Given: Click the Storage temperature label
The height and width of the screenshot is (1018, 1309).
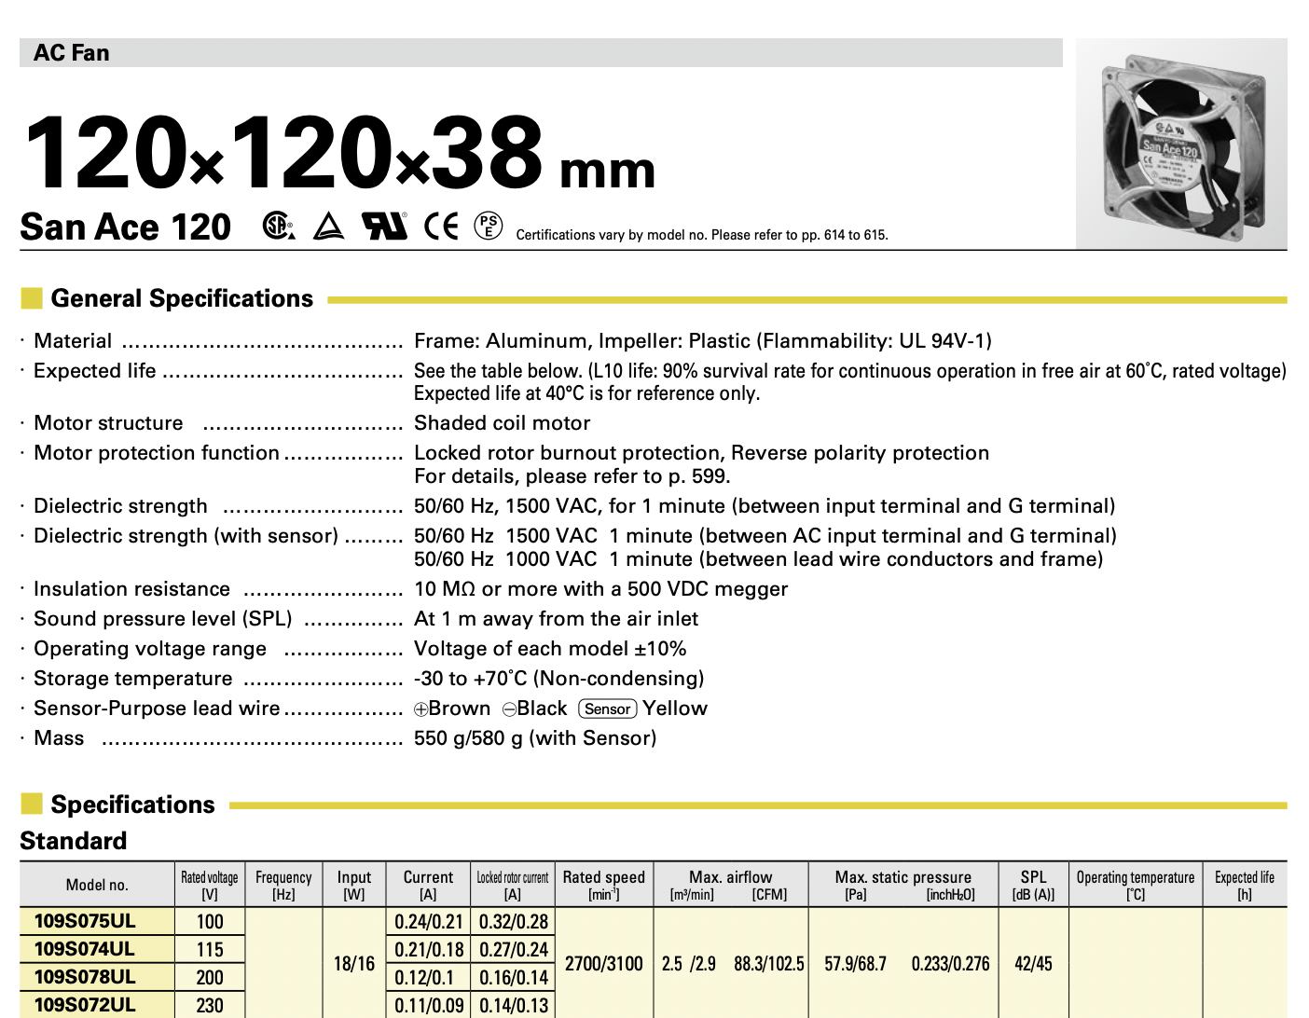Looking at the screenshot, I should 132,679.
